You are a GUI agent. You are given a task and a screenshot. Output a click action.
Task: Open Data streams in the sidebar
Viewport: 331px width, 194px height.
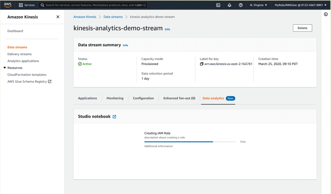click(x=17, y=47)
